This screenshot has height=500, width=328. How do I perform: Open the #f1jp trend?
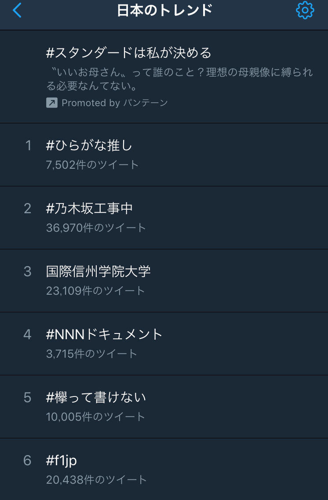pyautogui.click(x=62, y=460)
